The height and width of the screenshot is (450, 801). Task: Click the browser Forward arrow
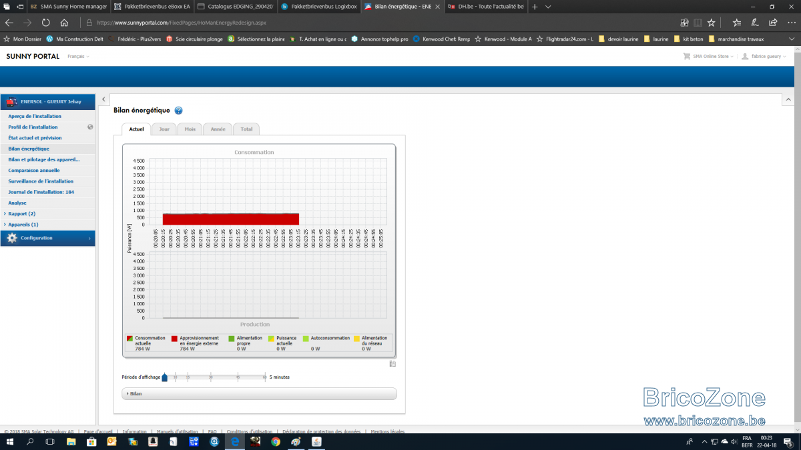tap(27, 22)
